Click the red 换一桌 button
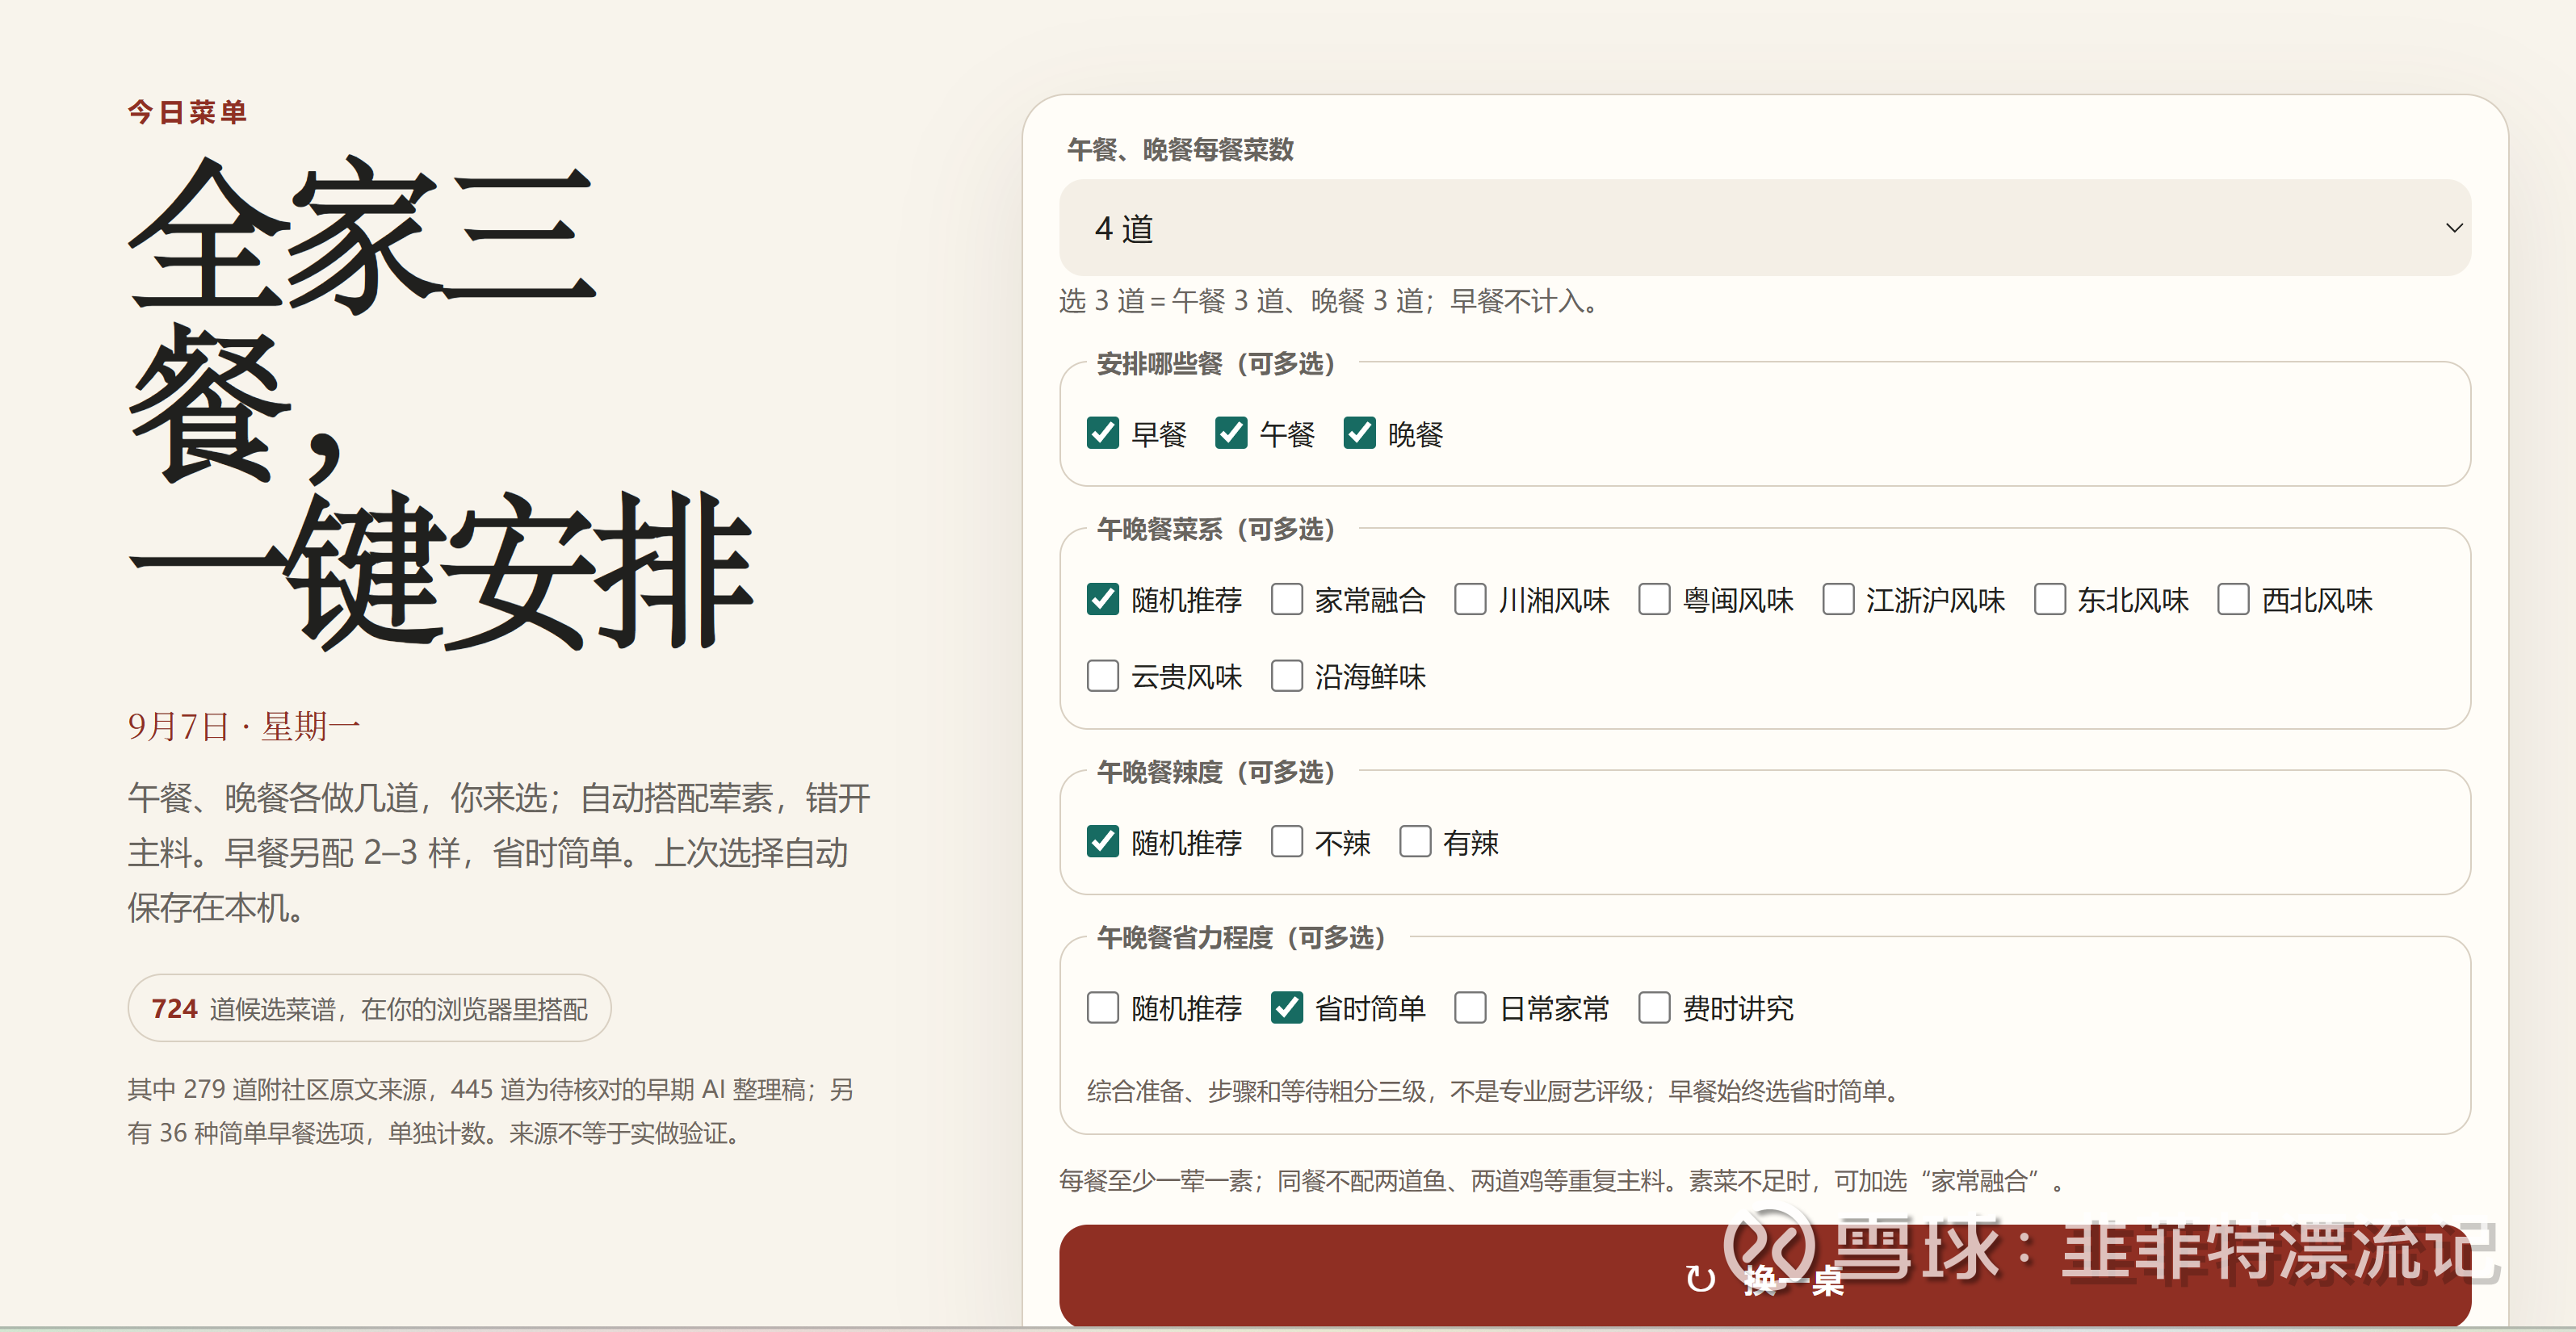The height and width of the screenshot is (1332, 2576). point(1764,1276)
